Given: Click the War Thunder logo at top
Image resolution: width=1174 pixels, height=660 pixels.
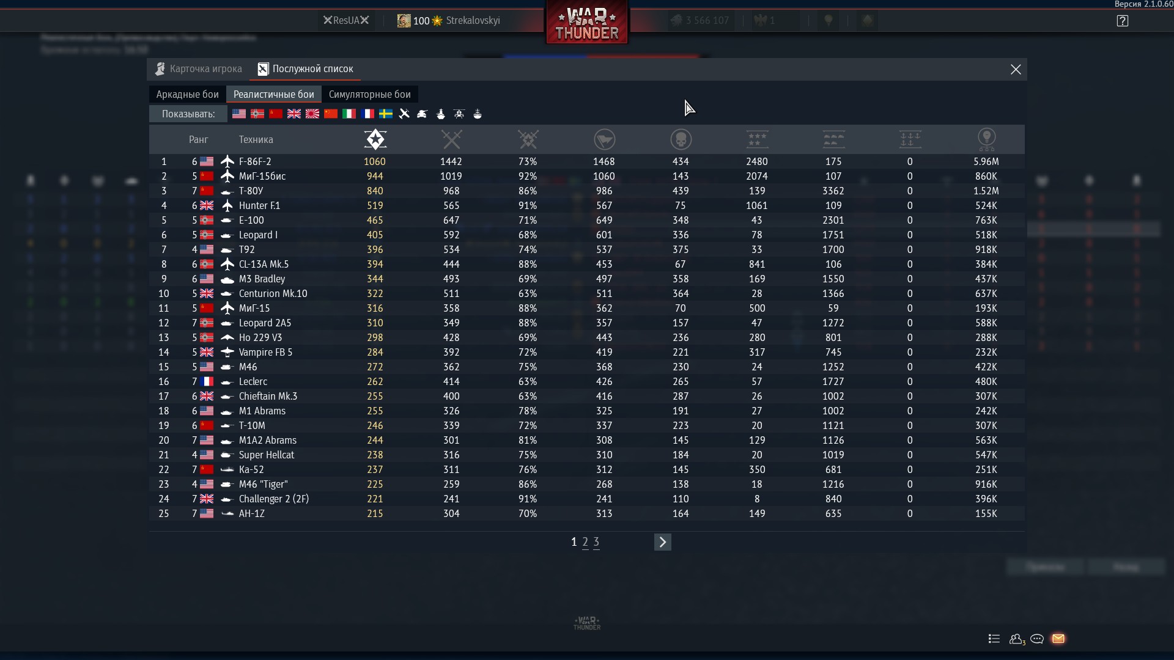Looking at the screenshot, I should (587, 23).
